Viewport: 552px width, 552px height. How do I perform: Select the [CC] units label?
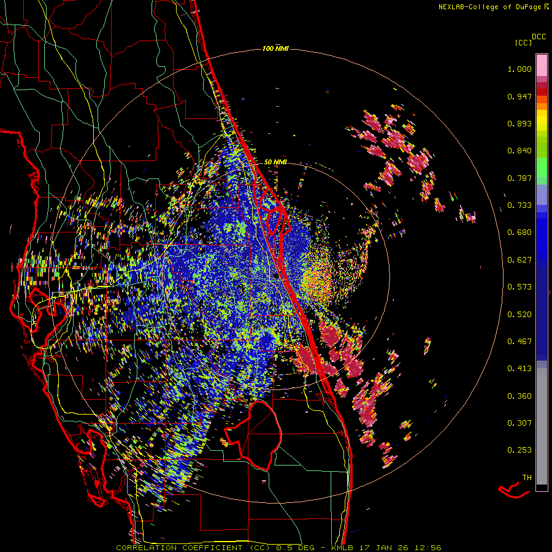pyautogui.click(x=524, y=42)
